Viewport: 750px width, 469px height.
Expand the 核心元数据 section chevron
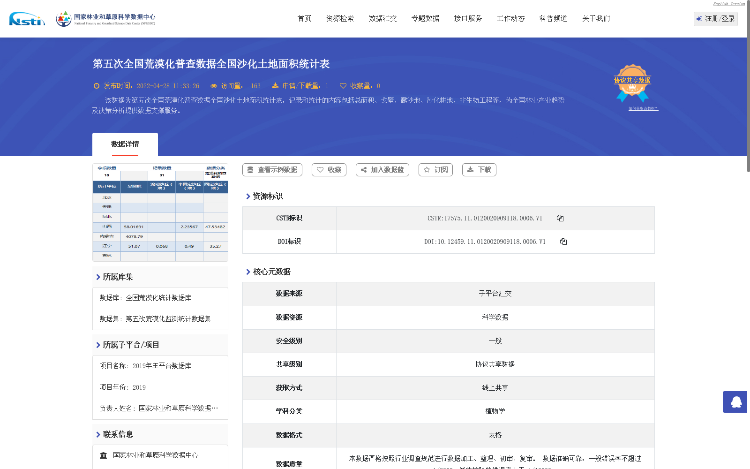tap(248, 271)
